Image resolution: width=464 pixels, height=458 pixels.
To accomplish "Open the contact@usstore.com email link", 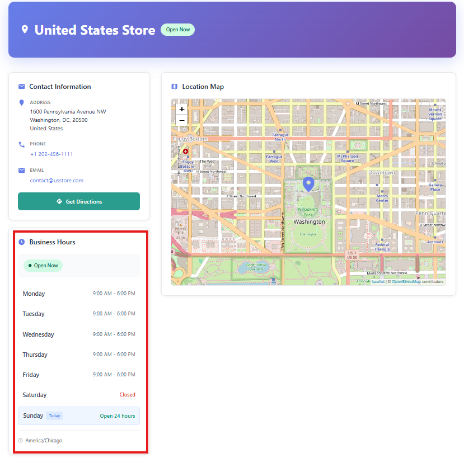I will [x=57, y=181].
